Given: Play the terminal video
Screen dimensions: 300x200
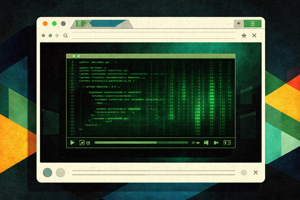Looking at the screenshot, I should (x=72, y=142).
